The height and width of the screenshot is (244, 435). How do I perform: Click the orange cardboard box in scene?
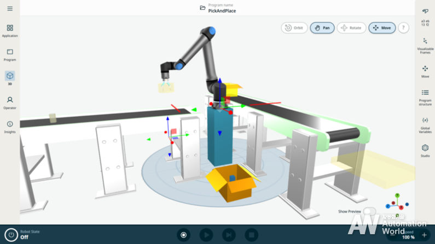(x=231, y=183)
